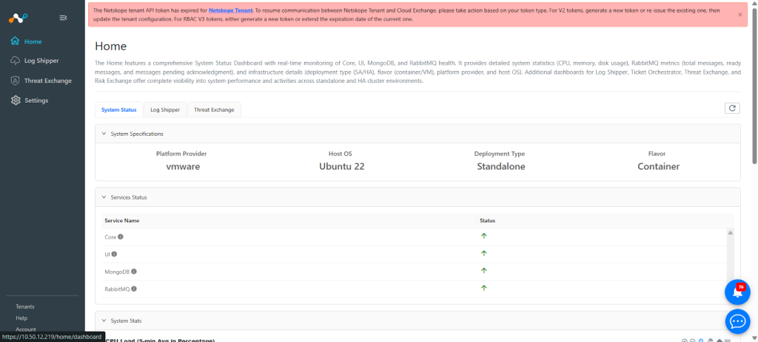Viewport: 758px width, 342px height.
Task: Click the green up arrow for RabbitMQ
Action: [483, 288]
